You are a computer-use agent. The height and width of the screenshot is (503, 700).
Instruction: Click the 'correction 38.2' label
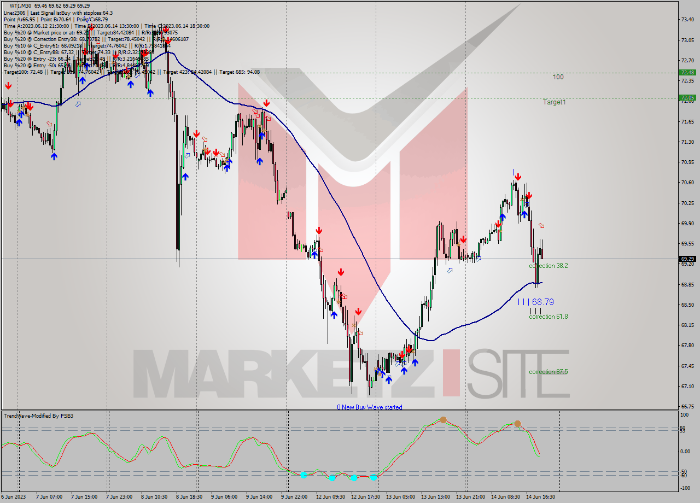coord(548,266)
